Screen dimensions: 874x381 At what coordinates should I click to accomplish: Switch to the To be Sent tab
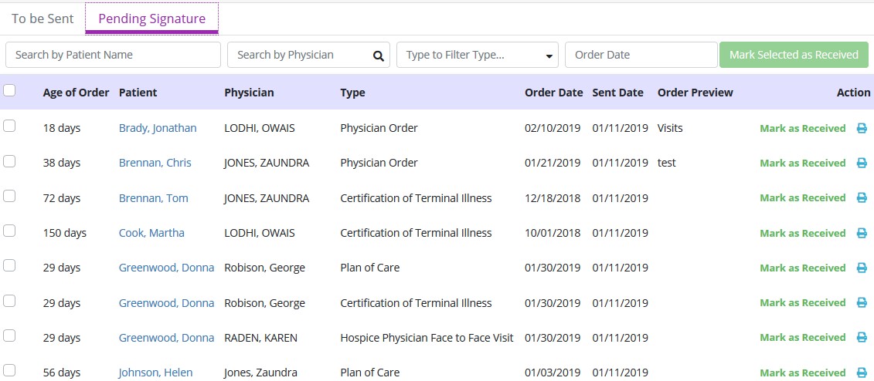point(43,19)
